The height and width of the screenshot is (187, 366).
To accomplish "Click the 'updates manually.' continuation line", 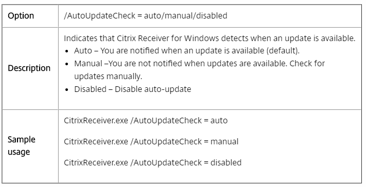I will pos(108,77).
